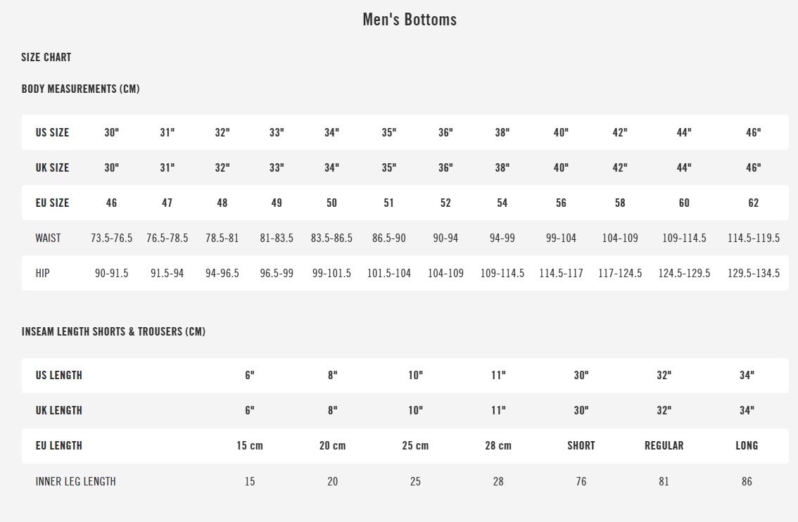Select the BODY MEASUREMENTS (CM) heading

point(81,89)
